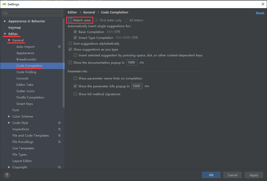The image size is (267, 181).
Task: Select Inspections settings entry
Action: tap(21, 129)
